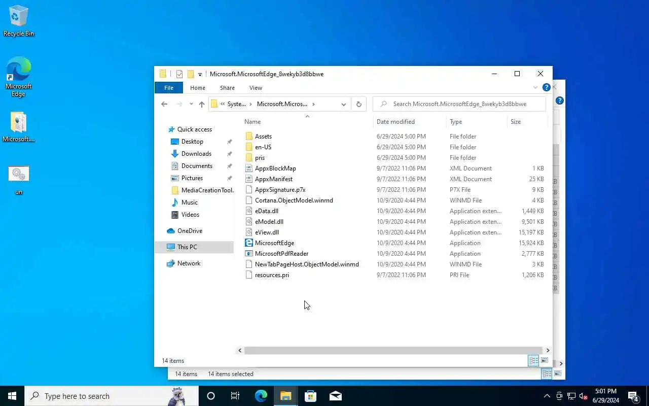The height and width of the screenshot is (406, 649).
Task: Open the recent locations dropdown
Action: click(x=191, y=104)
